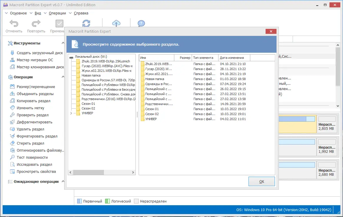Click the Операции section header icon
This screenshot has height=217, width=343.
tap(10, 77)
